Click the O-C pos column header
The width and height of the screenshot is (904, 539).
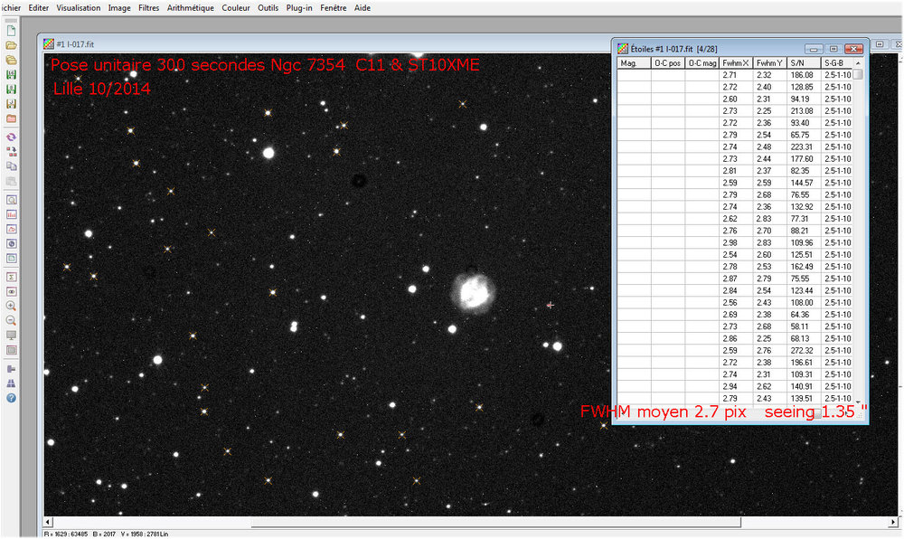pyautogui.click(x=668, y=62)
